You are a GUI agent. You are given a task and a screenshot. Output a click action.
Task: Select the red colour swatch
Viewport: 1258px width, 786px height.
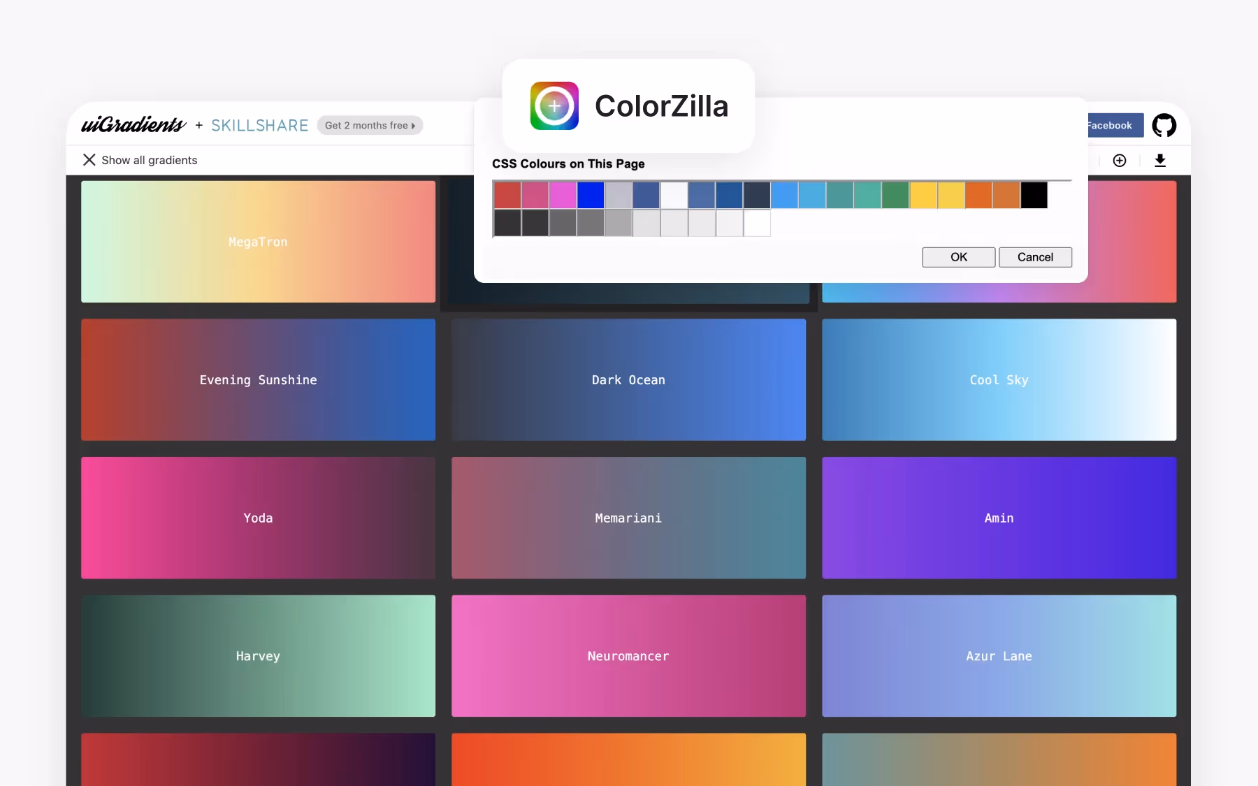(x=507, y=195)
